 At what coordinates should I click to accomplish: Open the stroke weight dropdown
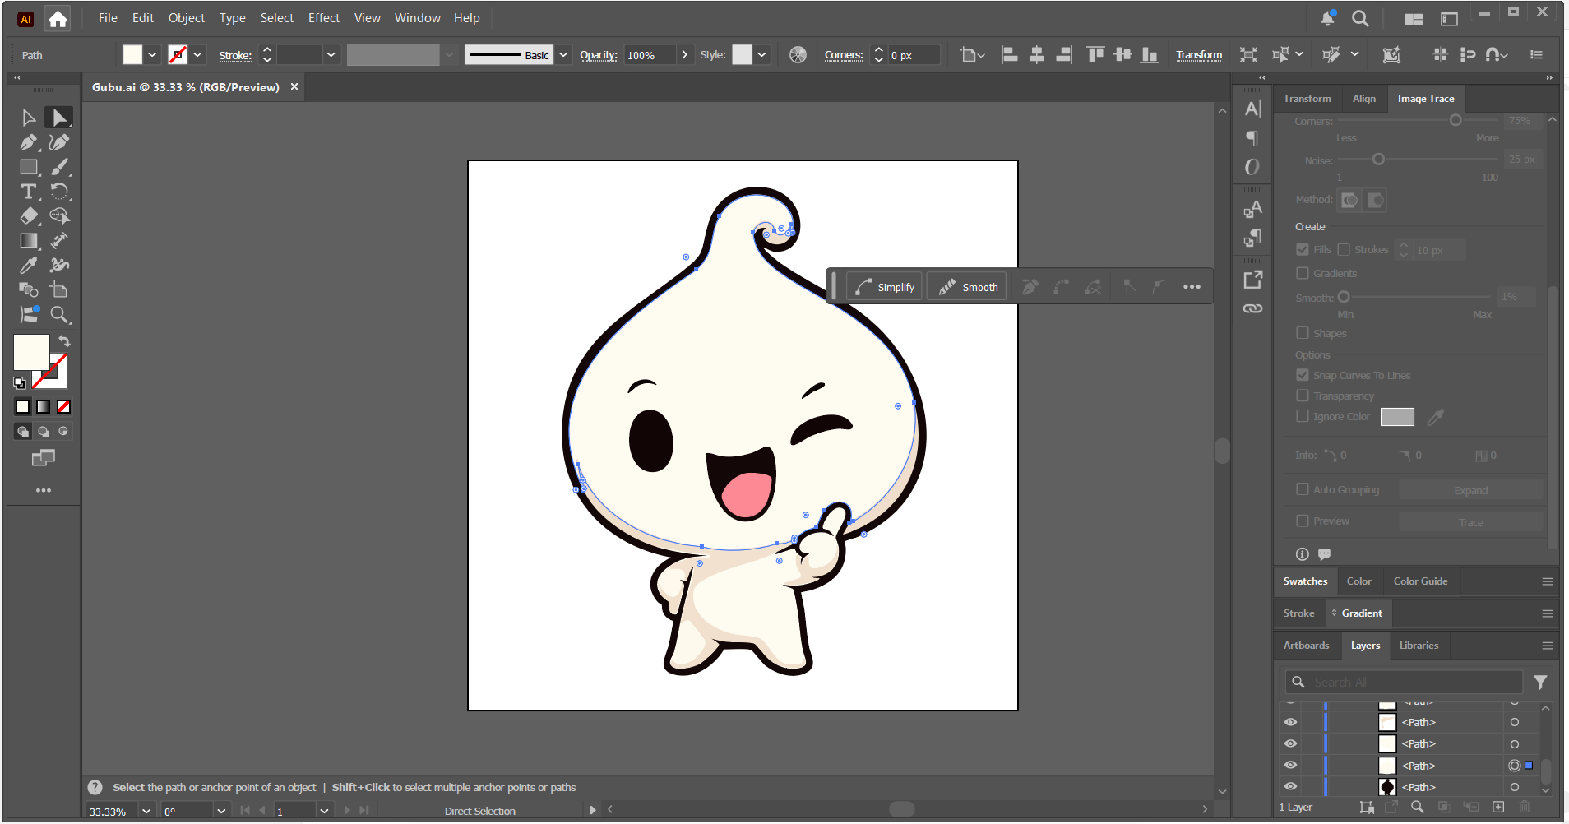(x=331, y=55)
